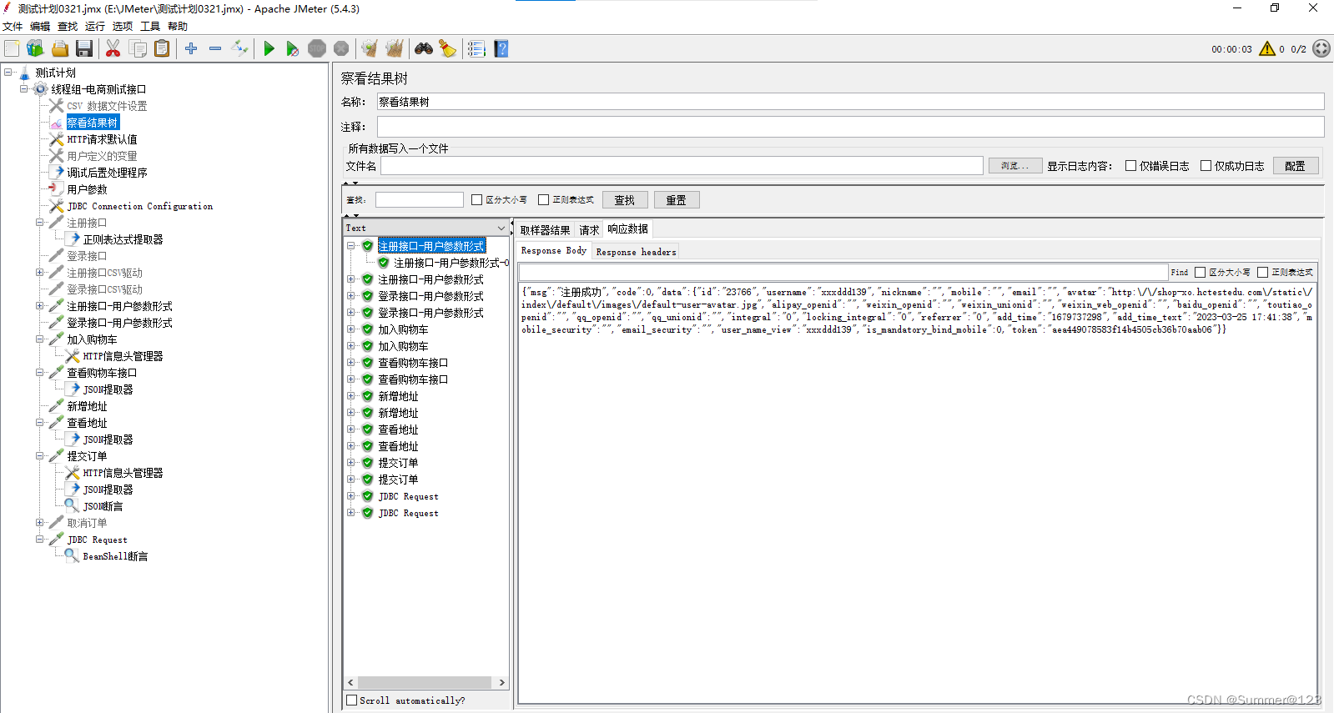Toggle 仅成功日志 checkbox
This screenshot has height=713, width=1334.
pyautogui.click(x=1206, y=166)
